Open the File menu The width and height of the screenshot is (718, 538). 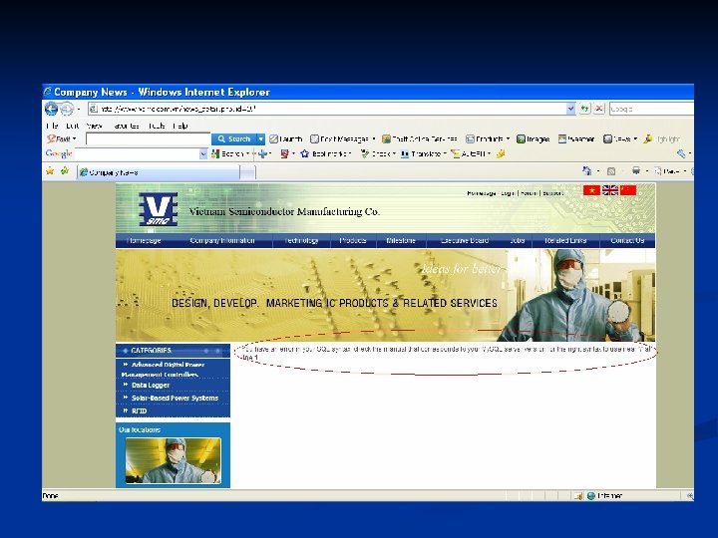pyautogui.click(x=52, y=126)
